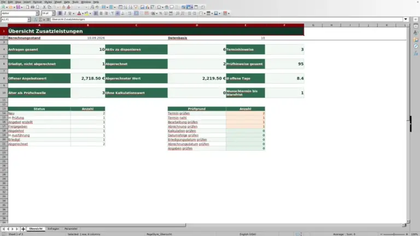Image resolution: width=420 pixels, height=236 pixels.
Task: Open conditional formatting dropdown arrow
Action: (229, 13)
